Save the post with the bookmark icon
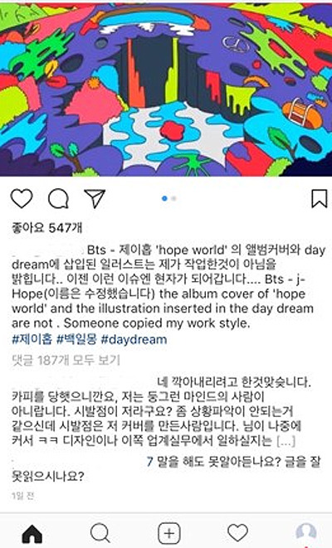The image size is (332, 548). [319, 198]
